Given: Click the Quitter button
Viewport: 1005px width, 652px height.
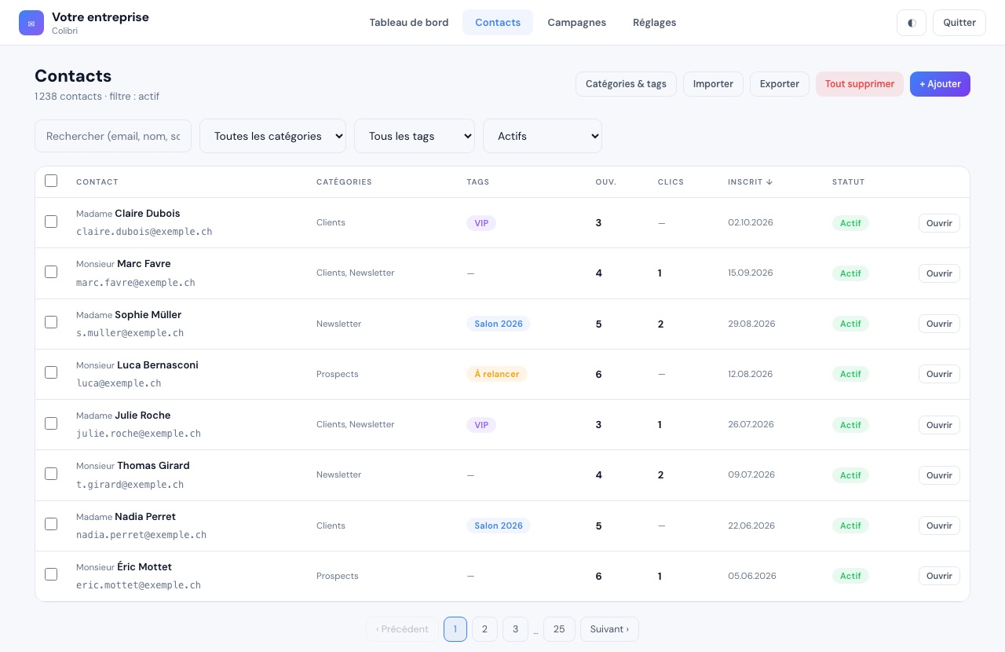Looking at the screenshot, I should point(959,23).
